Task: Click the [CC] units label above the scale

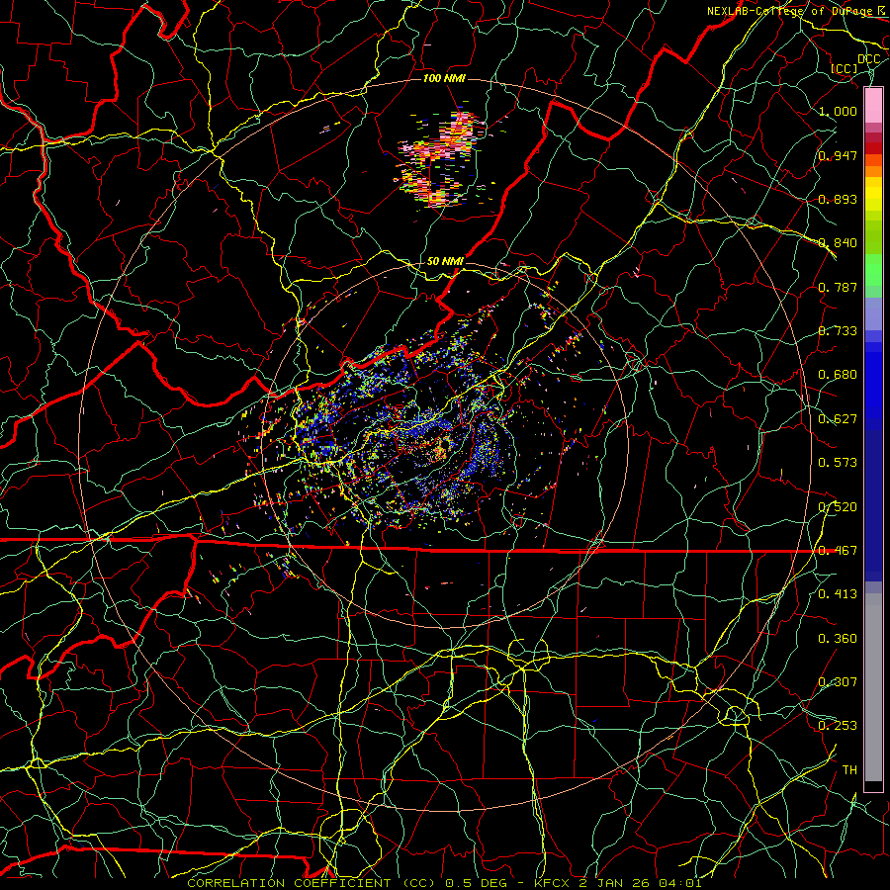Action: (x=845, y=68)
